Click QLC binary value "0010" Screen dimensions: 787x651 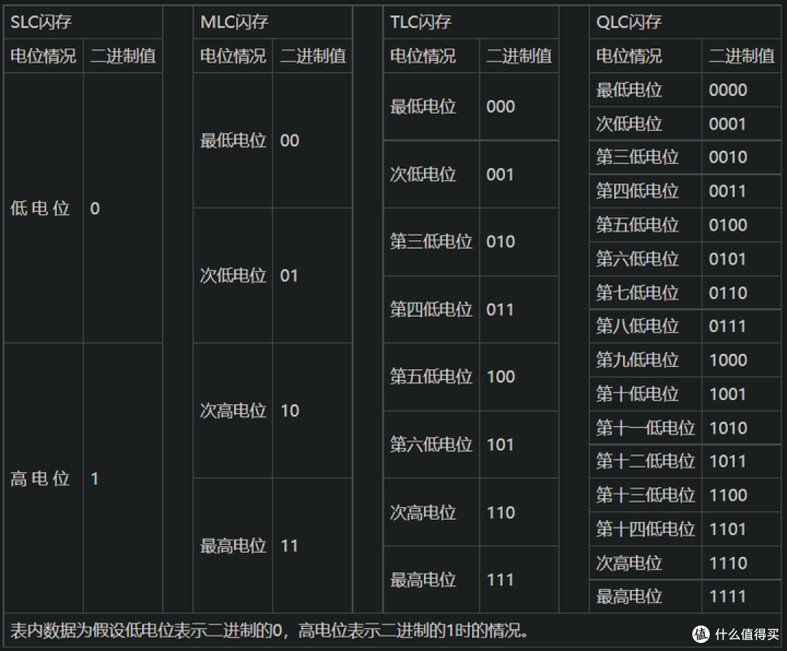(728, 157)
